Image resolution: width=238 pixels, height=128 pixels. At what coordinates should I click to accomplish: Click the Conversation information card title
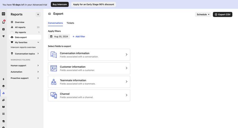click(75, 53)
